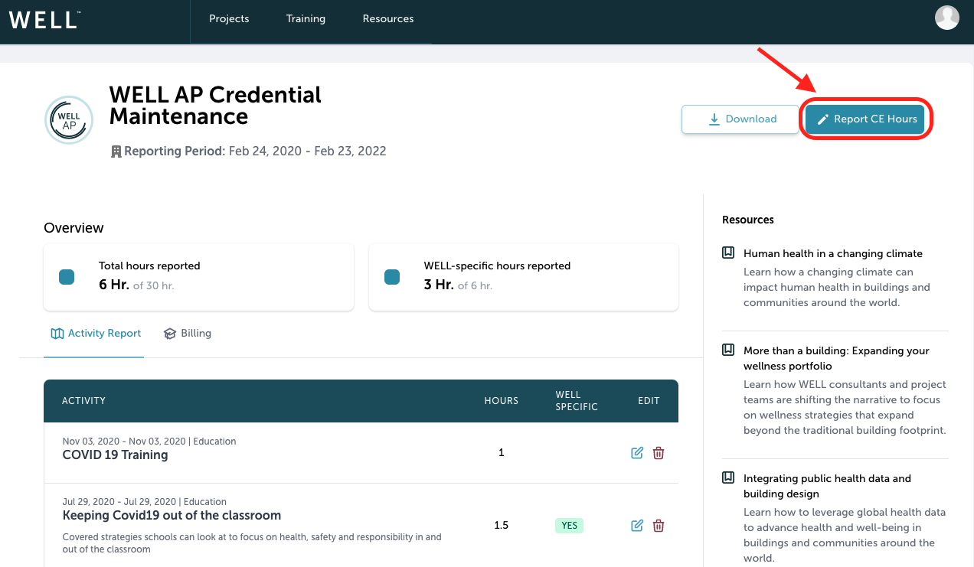Click the Resources sidebar heading

[x=748, y=220]
